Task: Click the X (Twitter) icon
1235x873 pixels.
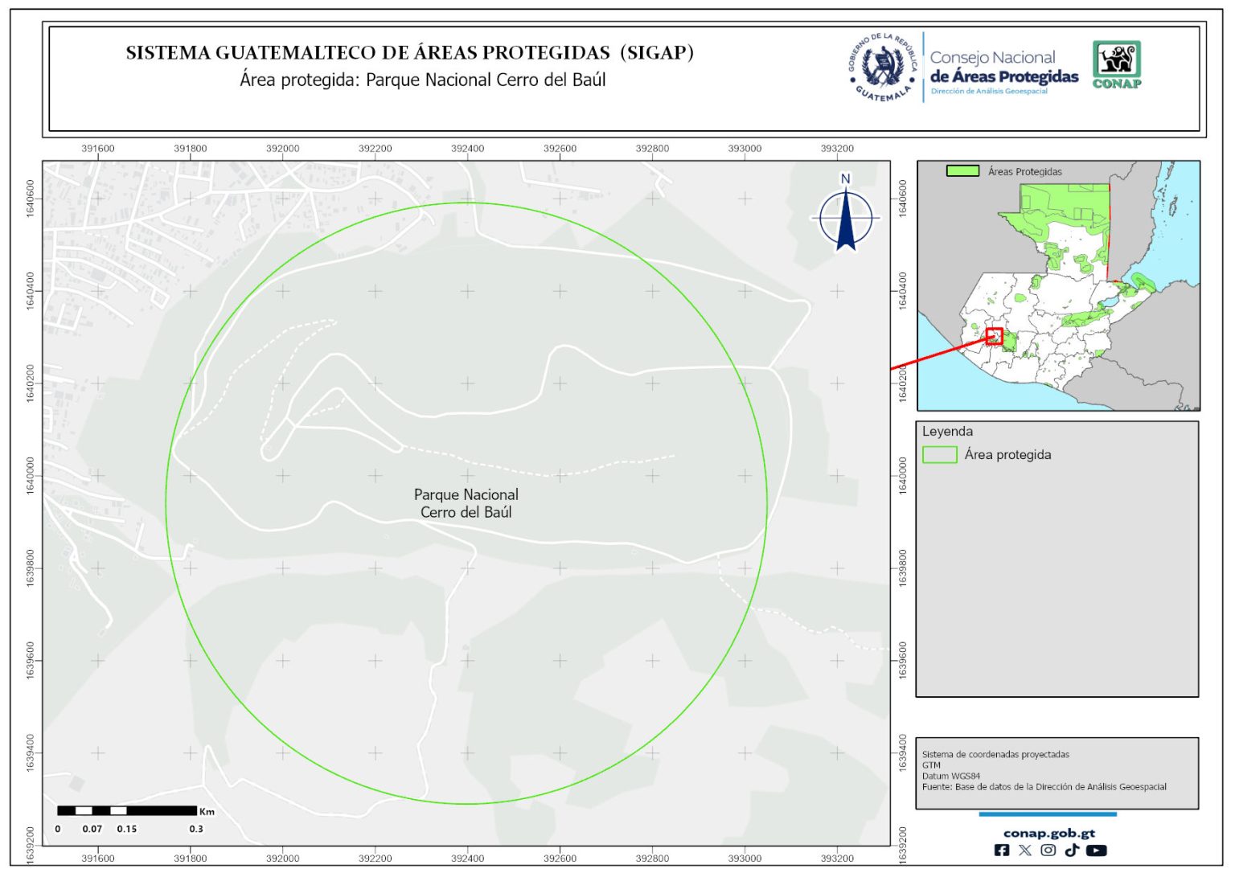Action: click(1024, 850)
